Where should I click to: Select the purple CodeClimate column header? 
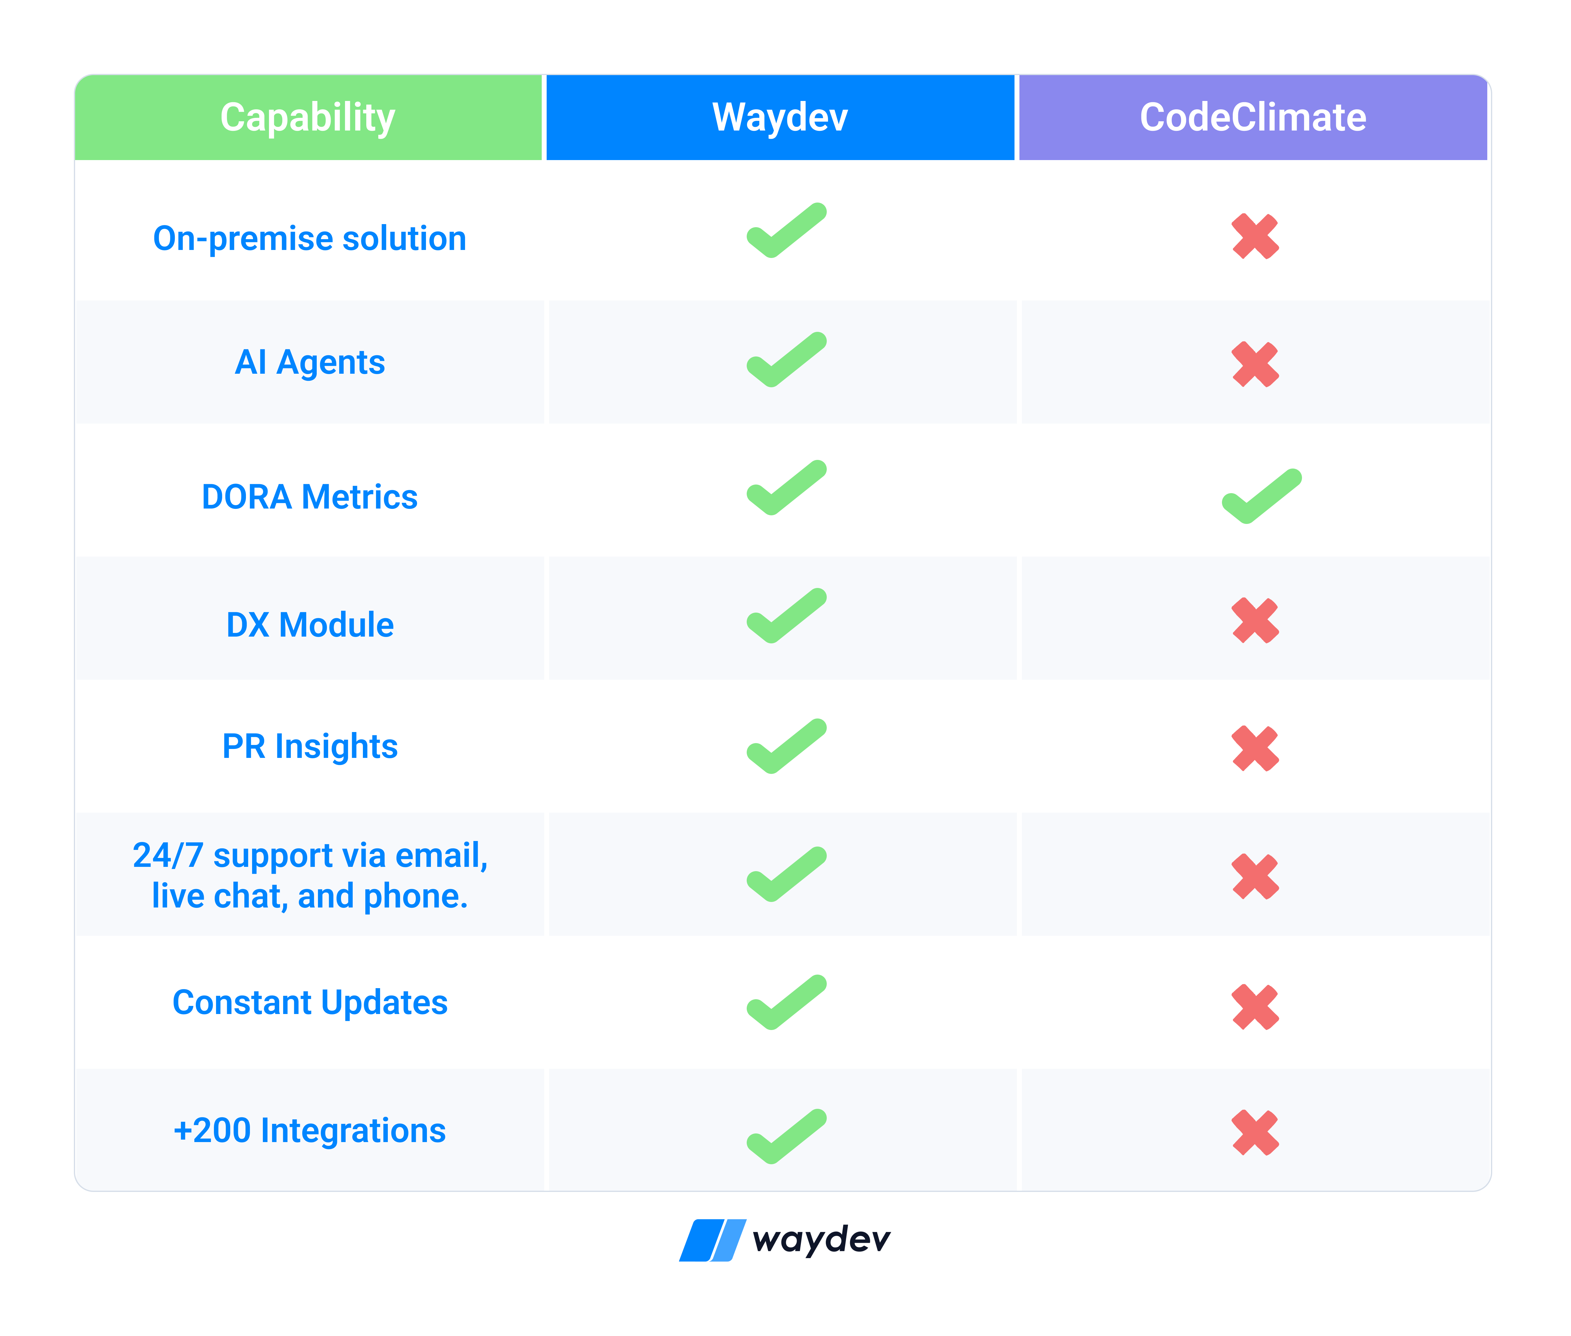[1253, 117]
